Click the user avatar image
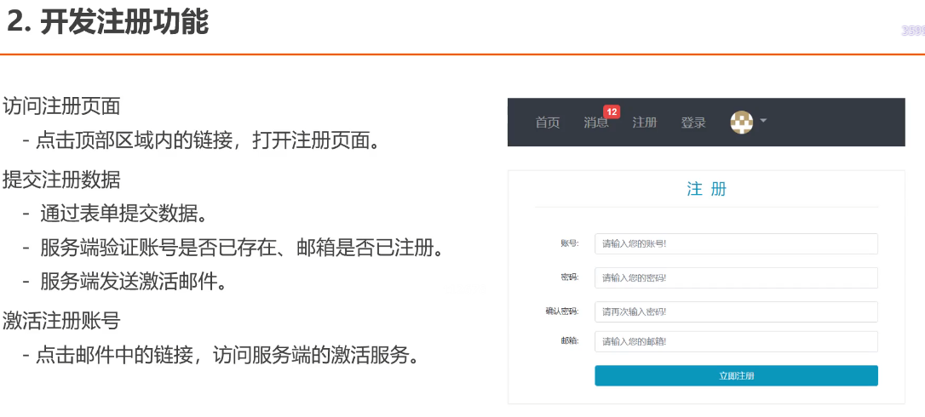The image size is (925, 417). click(x=742, y=122)
